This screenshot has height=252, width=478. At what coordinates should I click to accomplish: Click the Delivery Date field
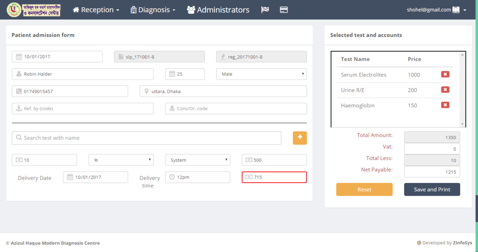[x=95, y=177]
